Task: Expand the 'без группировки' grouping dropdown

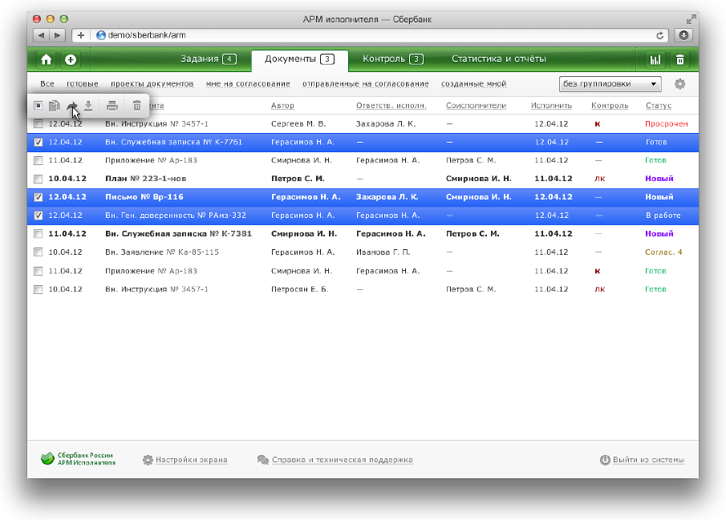Action: (x=609, y=84)
